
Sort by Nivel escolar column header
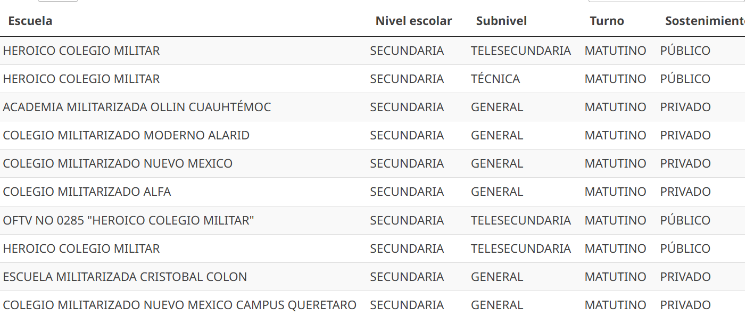point(413,21)
